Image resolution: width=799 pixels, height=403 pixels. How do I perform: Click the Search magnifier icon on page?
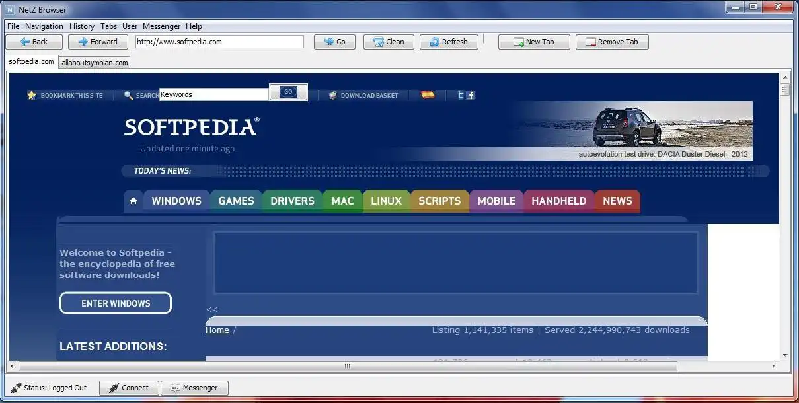click(128, 95)
